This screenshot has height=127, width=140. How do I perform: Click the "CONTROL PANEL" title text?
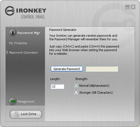(33, 17)
